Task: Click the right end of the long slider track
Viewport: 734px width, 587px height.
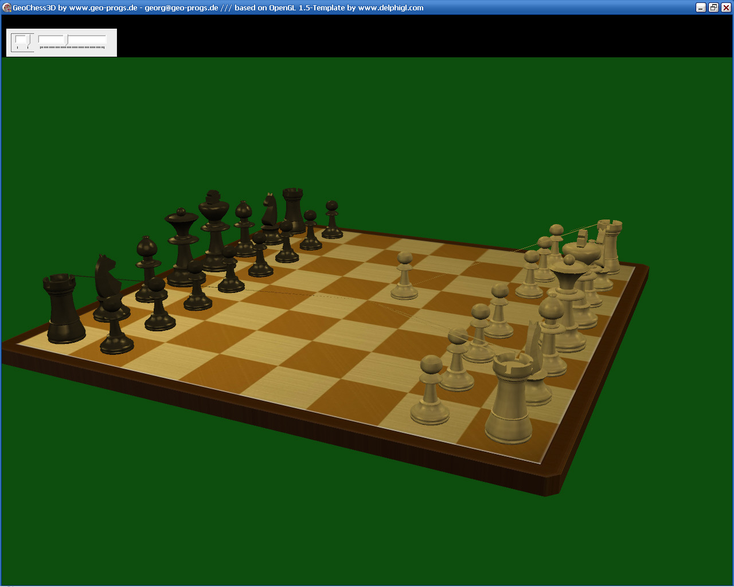Action: pyautogui.click(x=104, y=40)
